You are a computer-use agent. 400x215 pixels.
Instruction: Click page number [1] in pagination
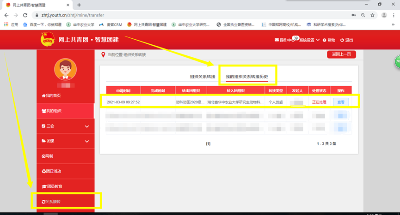(208, 143)
